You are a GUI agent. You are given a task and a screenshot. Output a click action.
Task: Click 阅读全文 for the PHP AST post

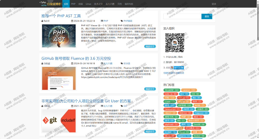[x=150, y=46]
